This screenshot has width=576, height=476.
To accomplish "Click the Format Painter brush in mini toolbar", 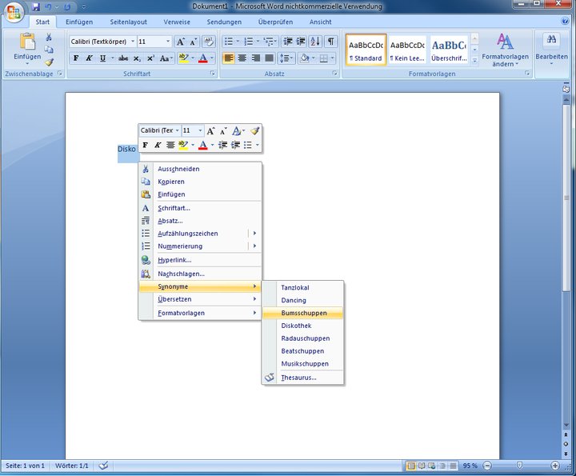I will click(x=254, y=130).
